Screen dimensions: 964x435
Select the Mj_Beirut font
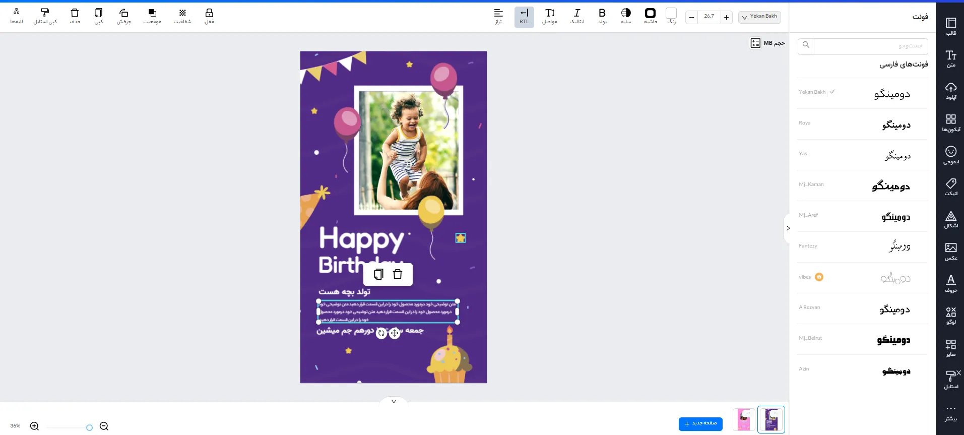point(862,339)
